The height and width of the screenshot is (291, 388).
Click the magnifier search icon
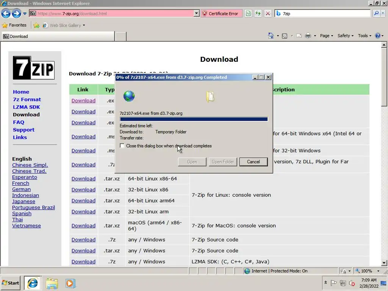click(x=376, y=13)
